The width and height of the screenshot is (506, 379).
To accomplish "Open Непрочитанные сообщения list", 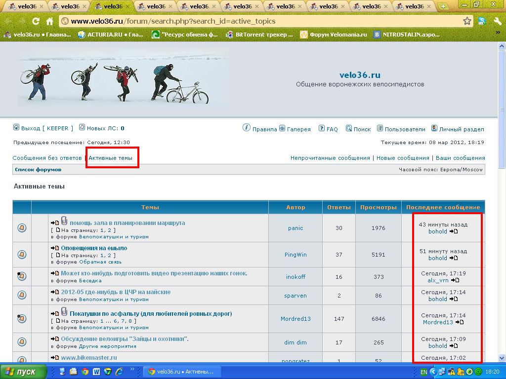I will [330, 158].
